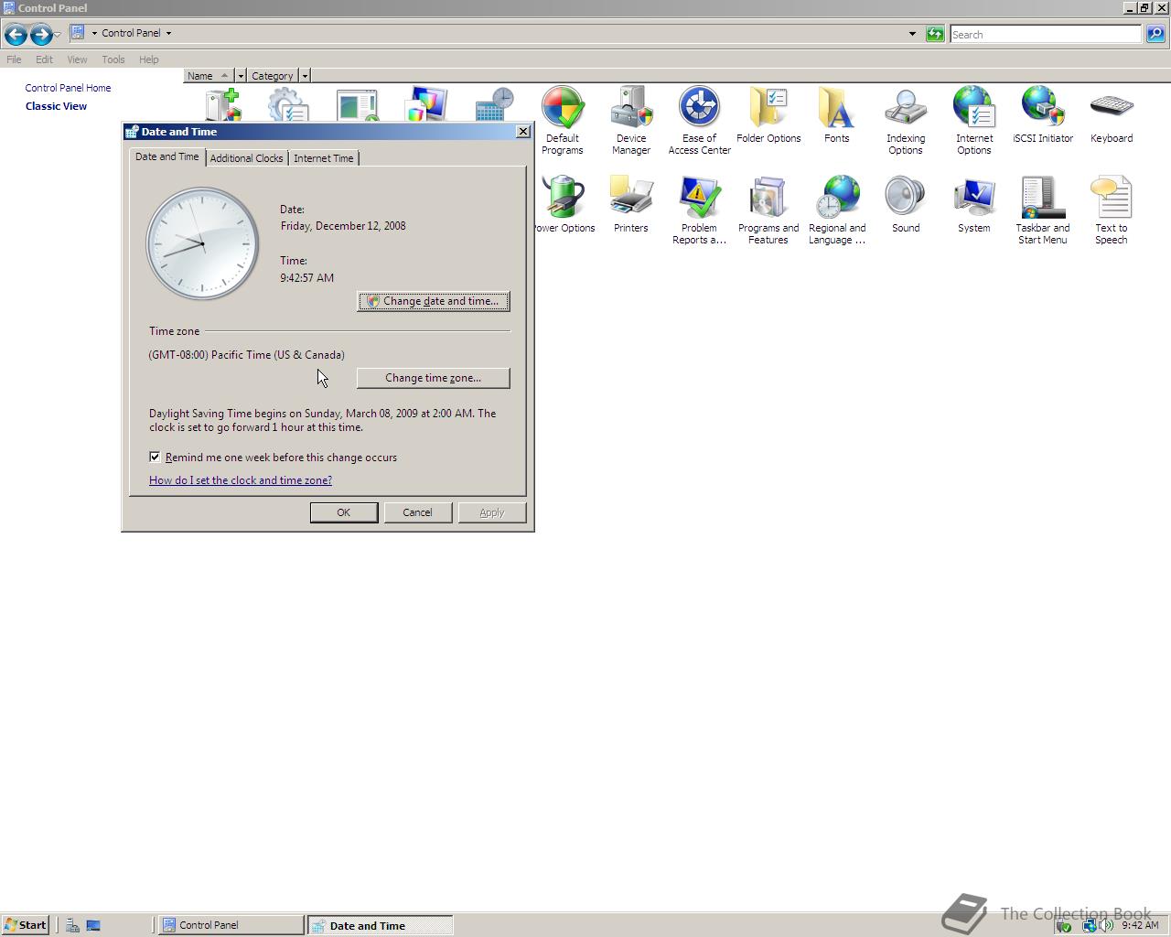
Task: Switch to Control Panel taskbar button
Action: 231,925
